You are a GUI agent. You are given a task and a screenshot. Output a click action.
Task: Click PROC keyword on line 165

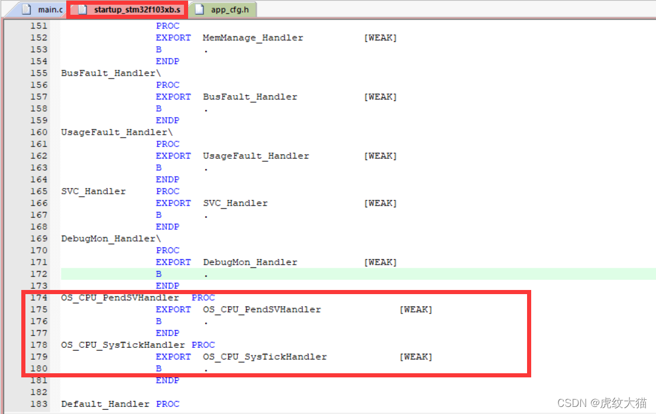point(167,191)
